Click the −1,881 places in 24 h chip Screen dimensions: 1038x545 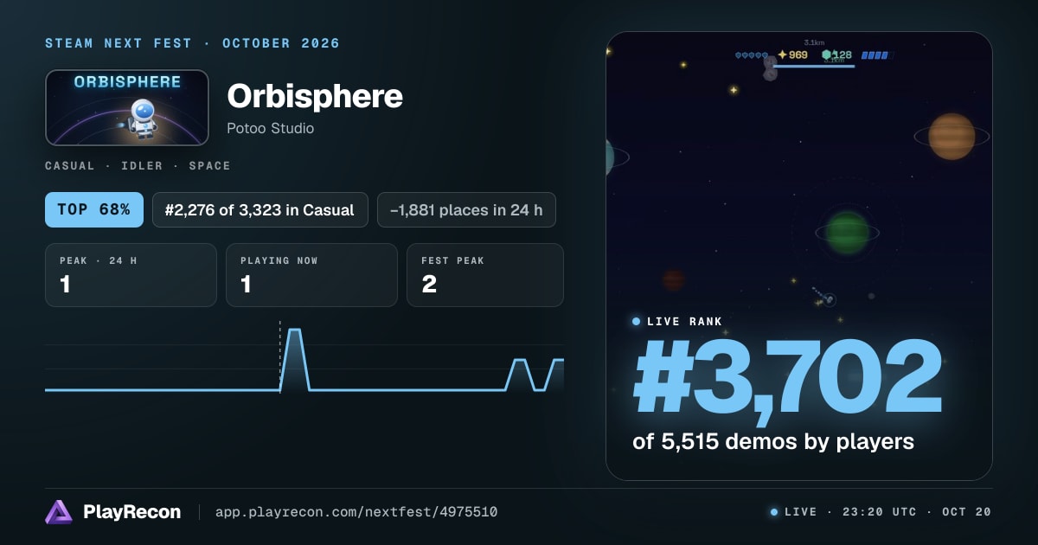click(466, 209)
